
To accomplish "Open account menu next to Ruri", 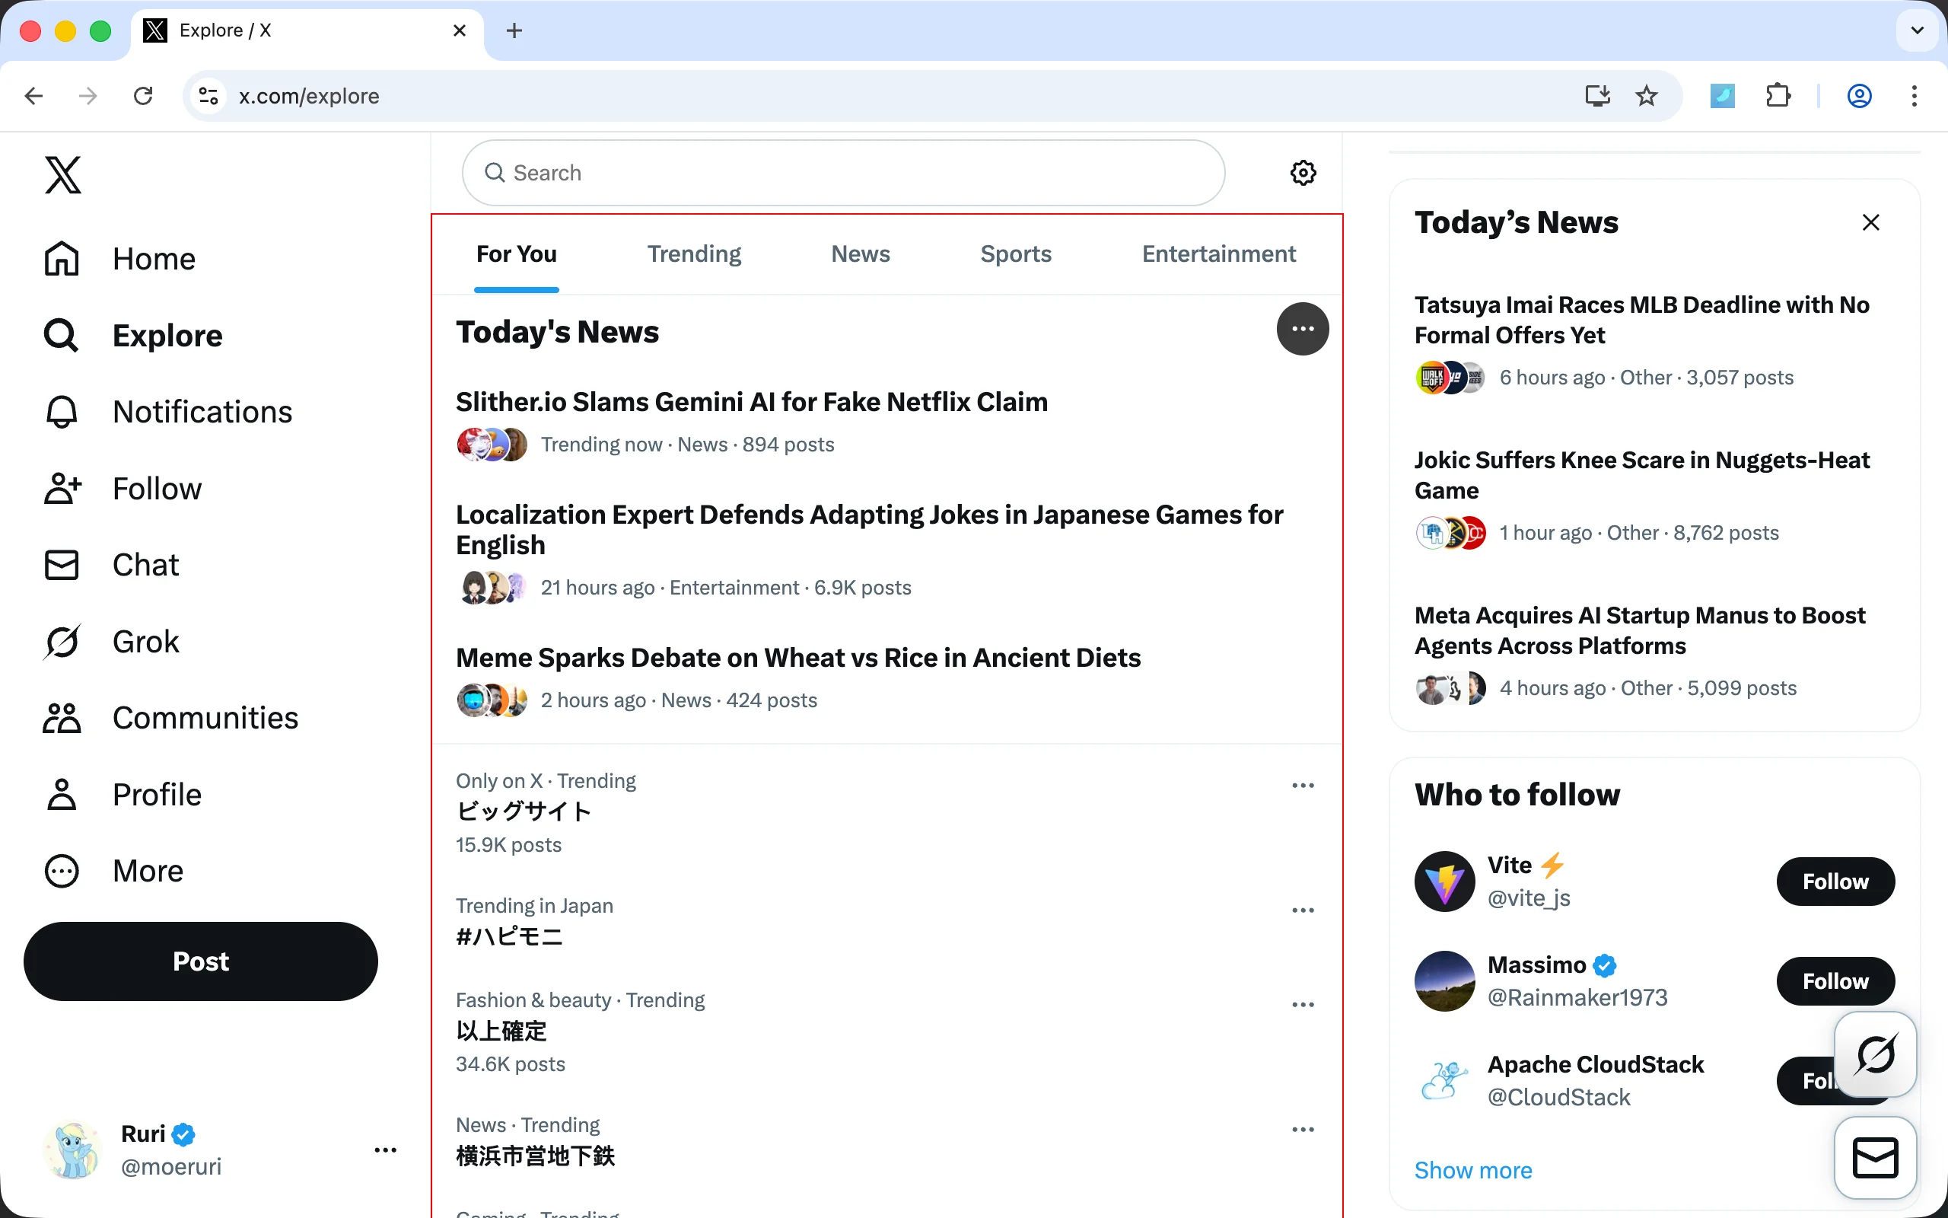I will tap(386, 1149).
